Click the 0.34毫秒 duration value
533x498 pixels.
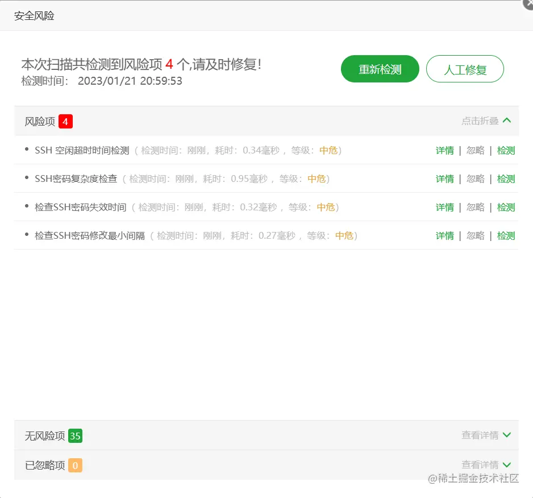pos(261,150)
